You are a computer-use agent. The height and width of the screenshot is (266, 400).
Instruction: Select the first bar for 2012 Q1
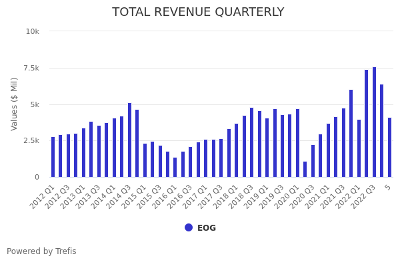coord(53,157)
